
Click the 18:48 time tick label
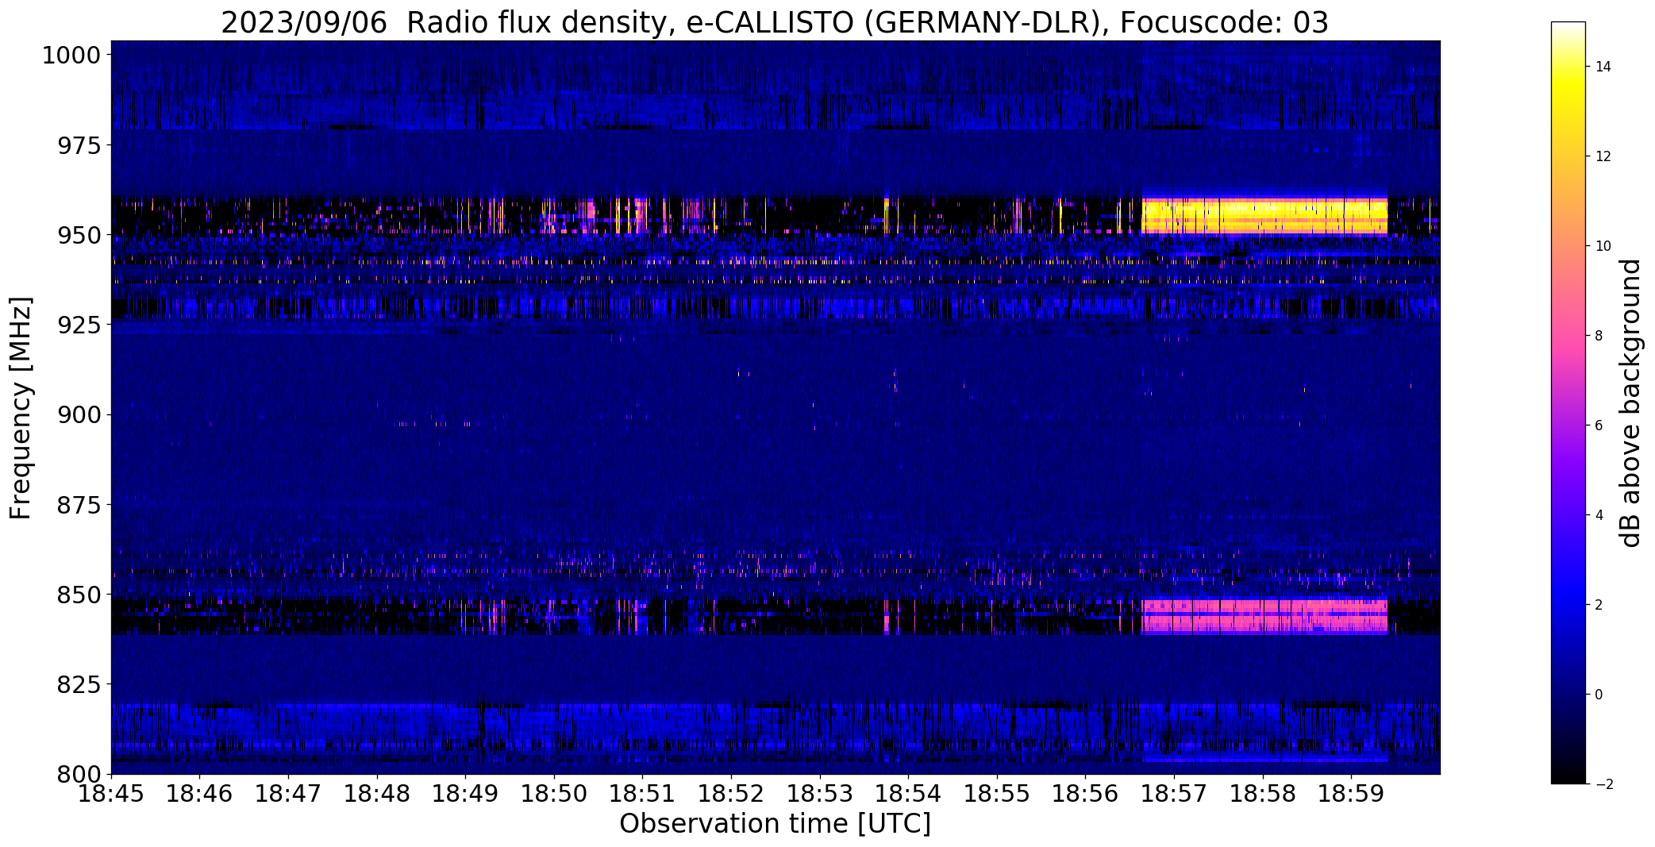[x=377, y=794]
